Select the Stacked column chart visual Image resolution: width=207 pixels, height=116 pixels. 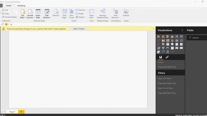click(x=163, y=36)
